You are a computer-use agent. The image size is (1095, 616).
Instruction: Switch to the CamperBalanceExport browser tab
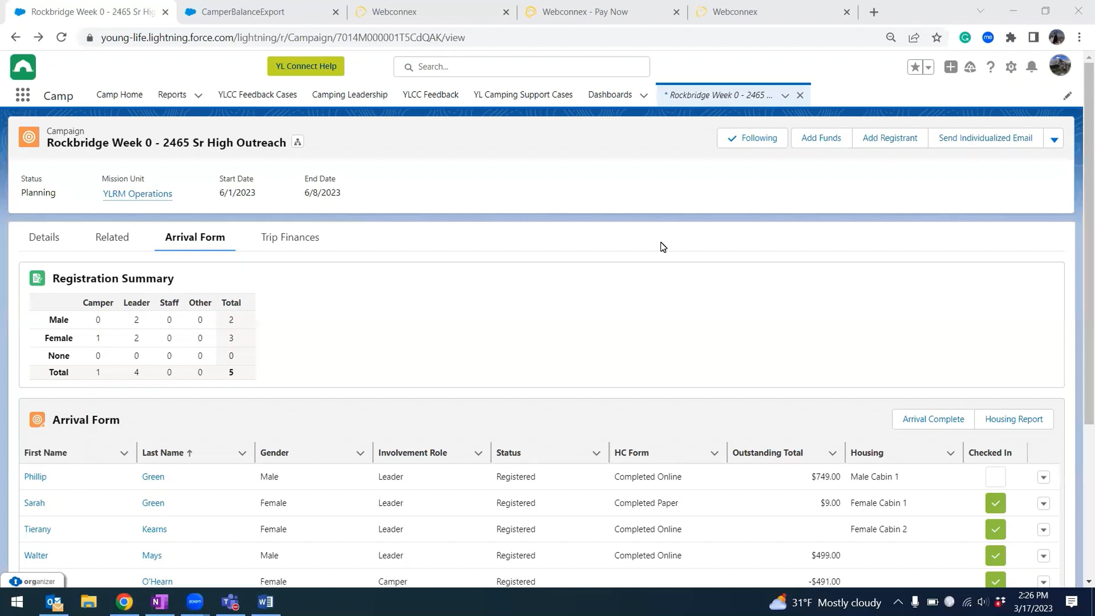[x=262, y=12]
